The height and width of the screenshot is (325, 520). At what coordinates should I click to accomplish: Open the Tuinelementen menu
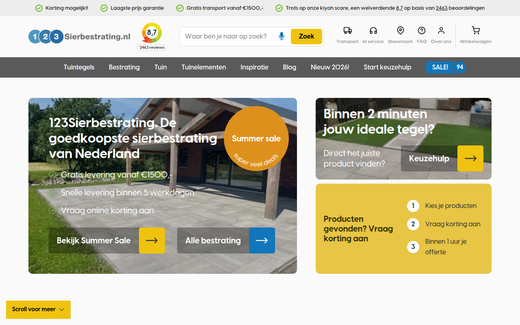click(204, 67)
